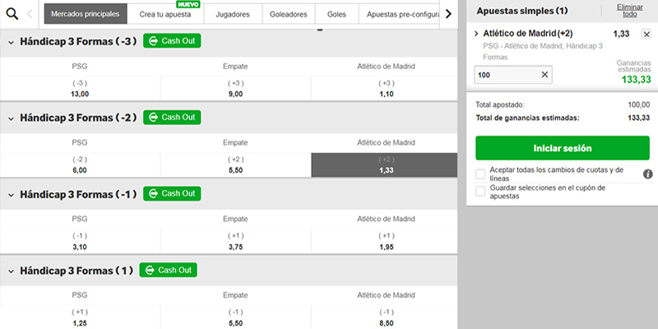Open info icon for odds changes
The height and width of the screenshot is (329, 658).
pyautogui.click(x=647, y=174)
